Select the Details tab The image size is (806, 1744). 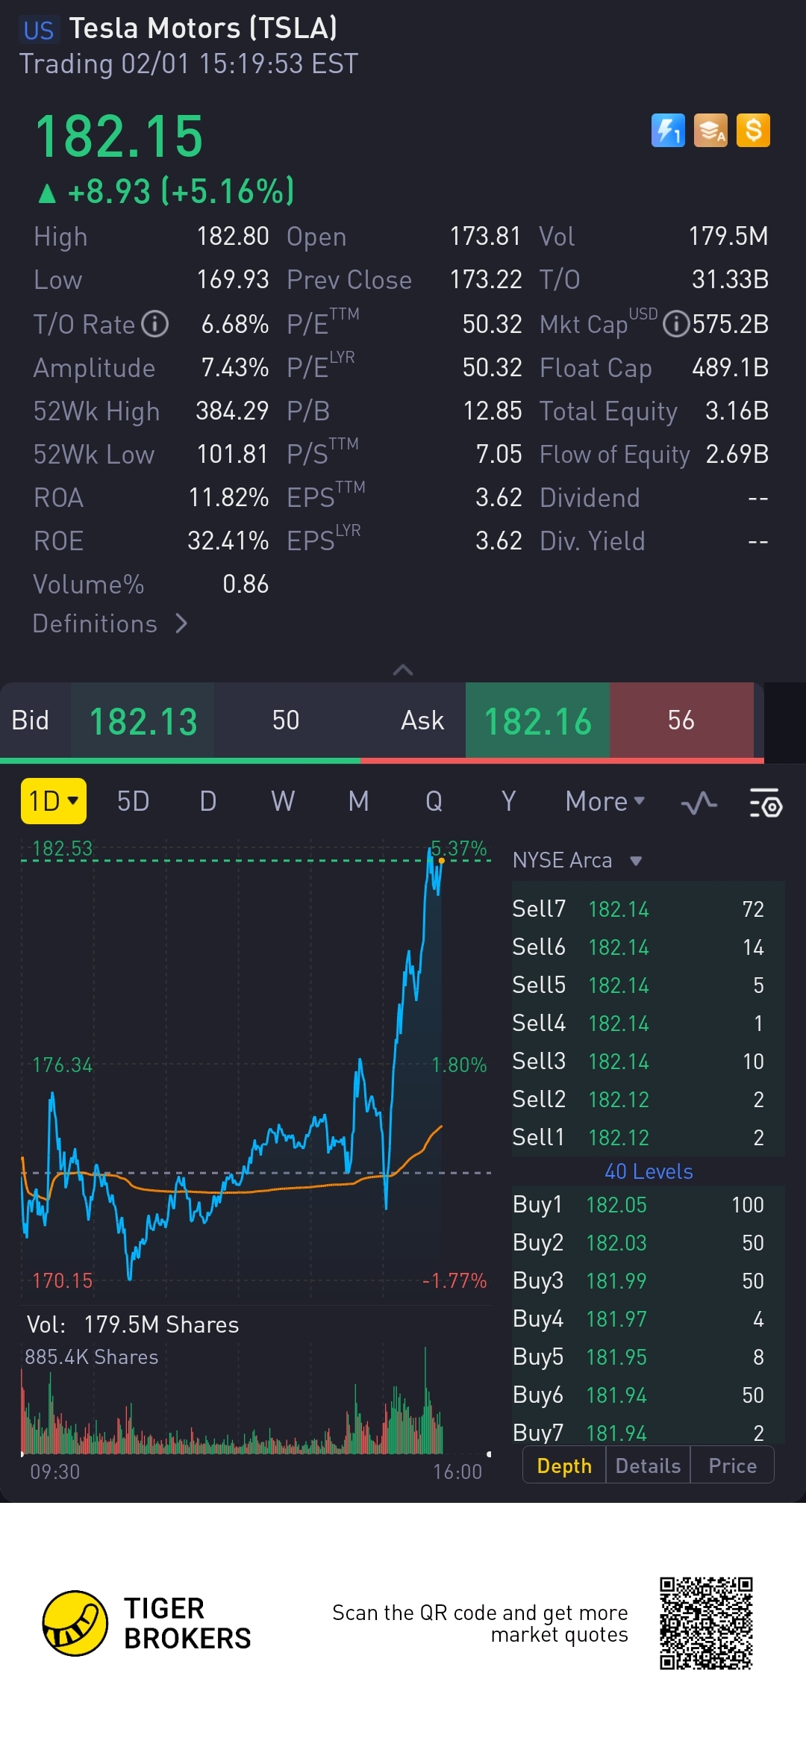pyautogui.click(x=648, y=1466)
